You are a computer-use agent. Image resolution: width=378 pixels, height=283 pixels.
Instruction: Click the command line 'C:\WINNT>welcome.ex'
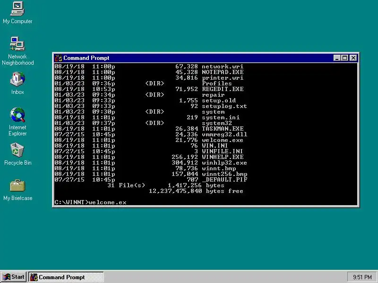(x=90, y=202)
